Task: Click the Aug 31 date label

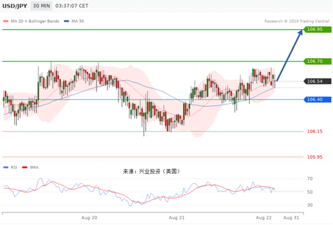Action: pyautogui.click(x=291, y=218)
